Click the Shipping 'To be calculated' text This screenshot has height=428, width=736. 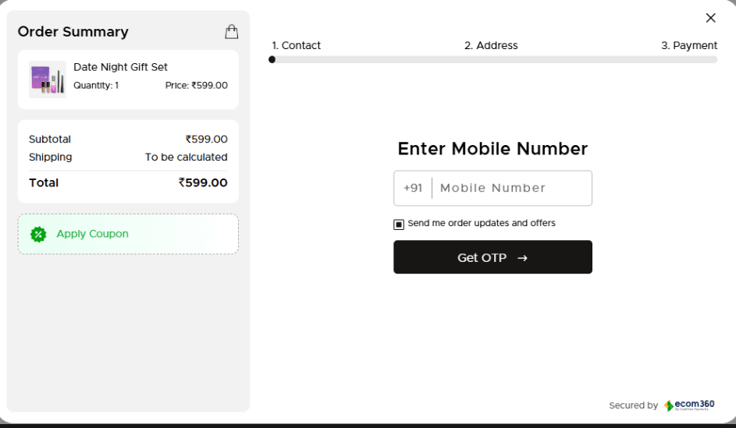186,157
